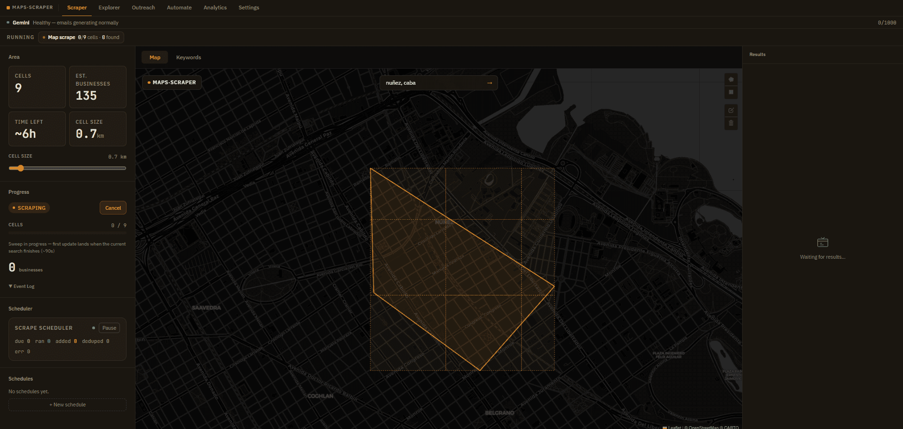The width and height of the screenshot is (903, 429).
Task: Click the MAPS-SCRAPER badge on the map
Action: [172, 82]
